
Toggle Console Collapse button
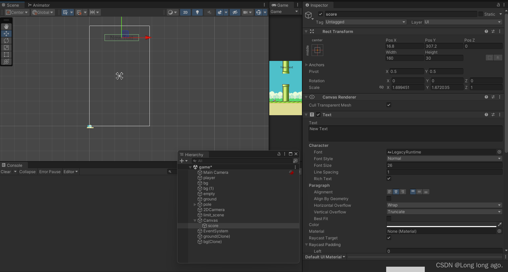tap(27, 172)
